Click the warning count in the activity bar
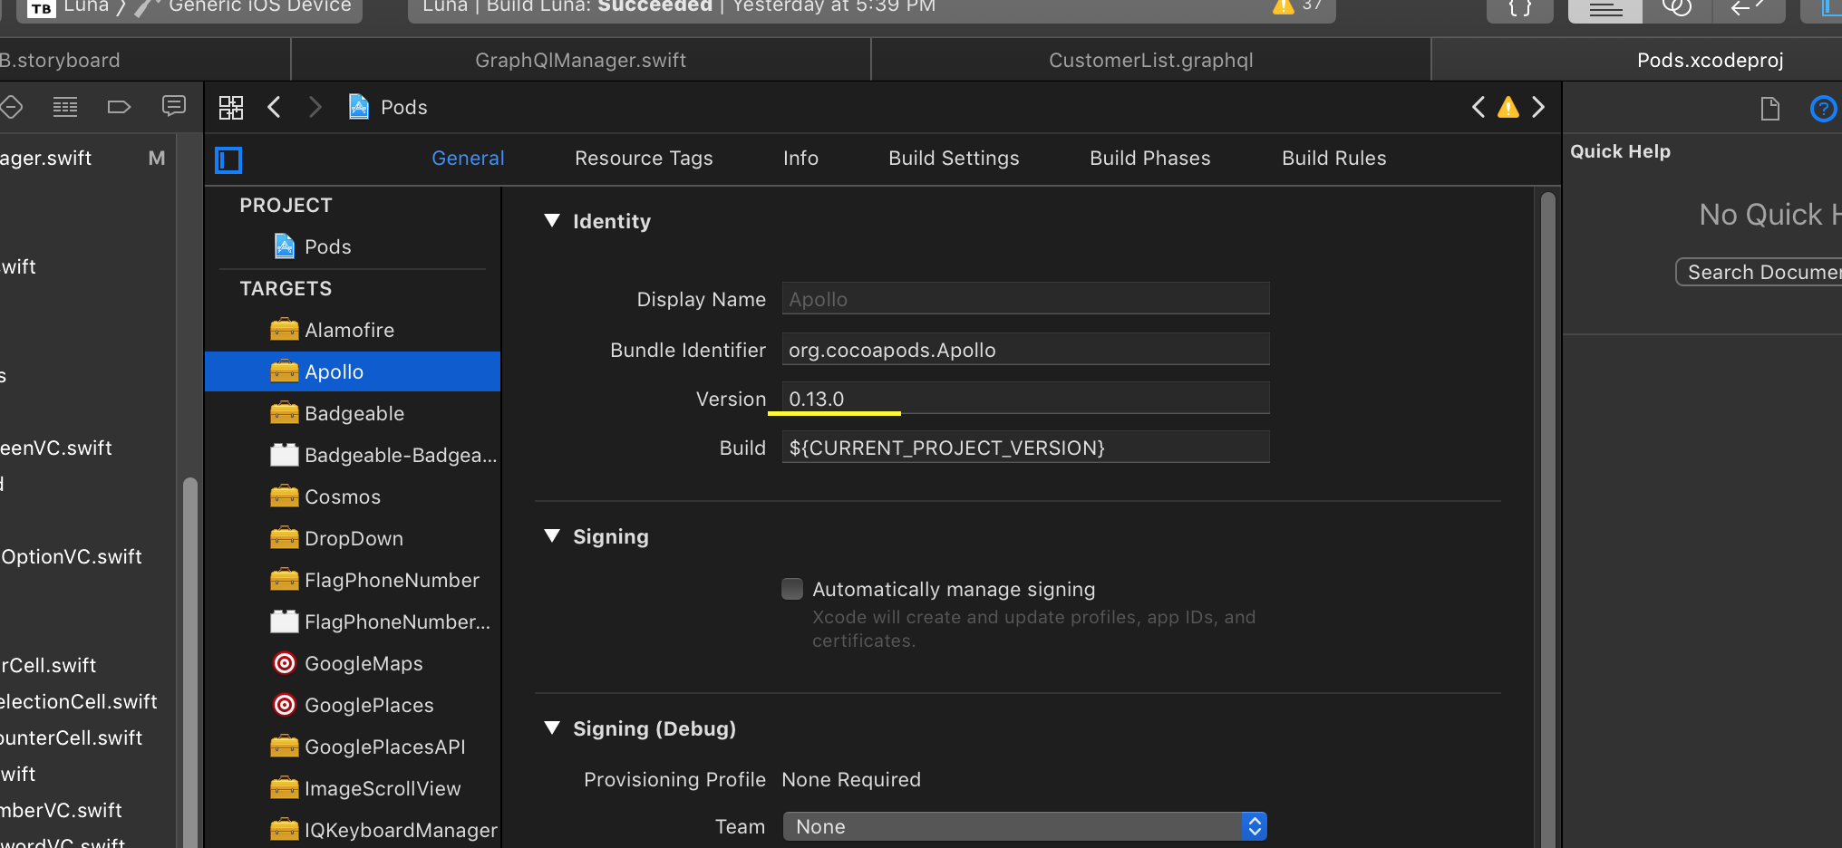Image resolution: width=1842 pixels, height=848 pixels. coord(1298,6)
